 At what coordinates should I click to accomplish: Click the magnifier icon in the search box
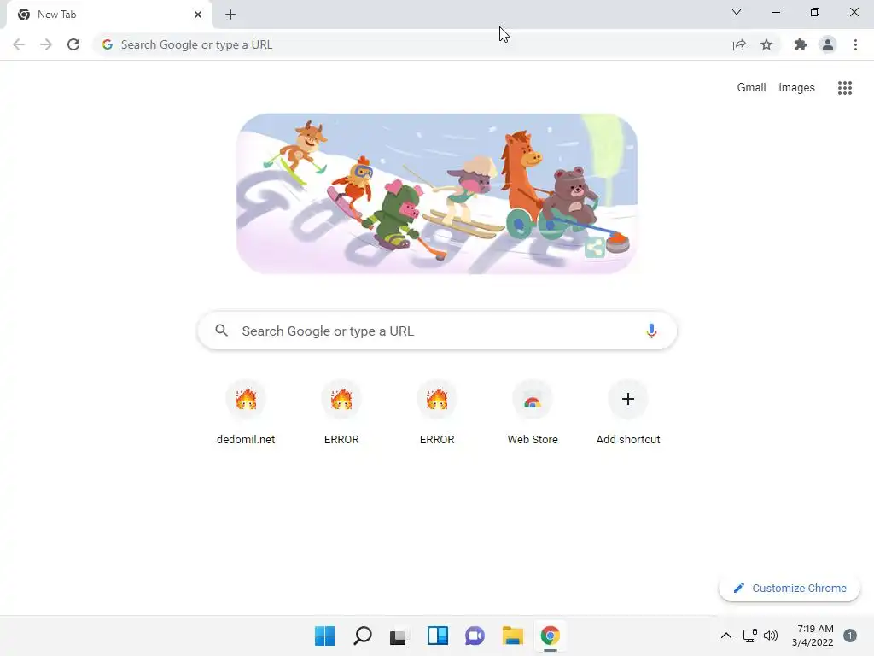click(x=221, y=331)
